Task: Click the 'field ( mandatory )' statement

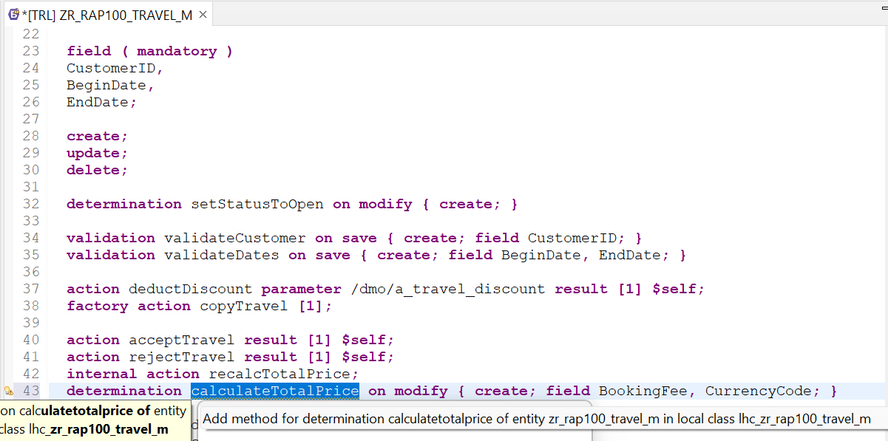Action: [149, 51]
